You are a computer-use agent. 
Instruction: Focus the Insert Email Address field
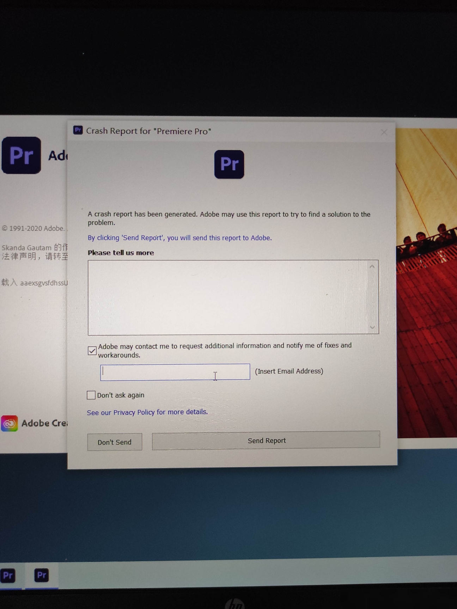(175, 372)
